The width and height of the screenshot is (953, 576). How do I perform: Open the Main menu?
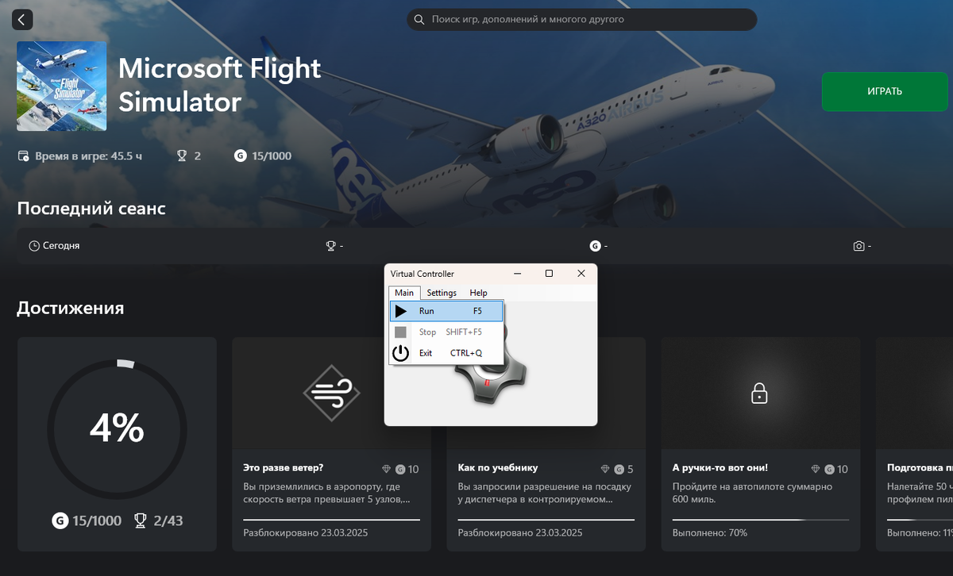[404, 293]
